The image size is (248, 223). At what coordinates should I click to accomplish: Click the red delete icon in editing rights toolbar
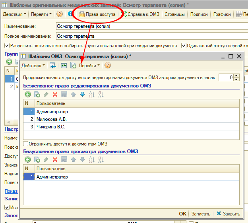point(55,94)
